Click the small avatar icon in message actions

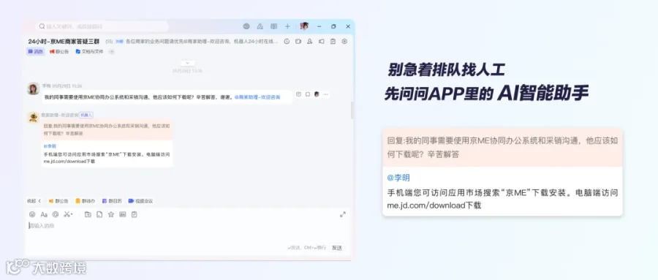point(317,94)
